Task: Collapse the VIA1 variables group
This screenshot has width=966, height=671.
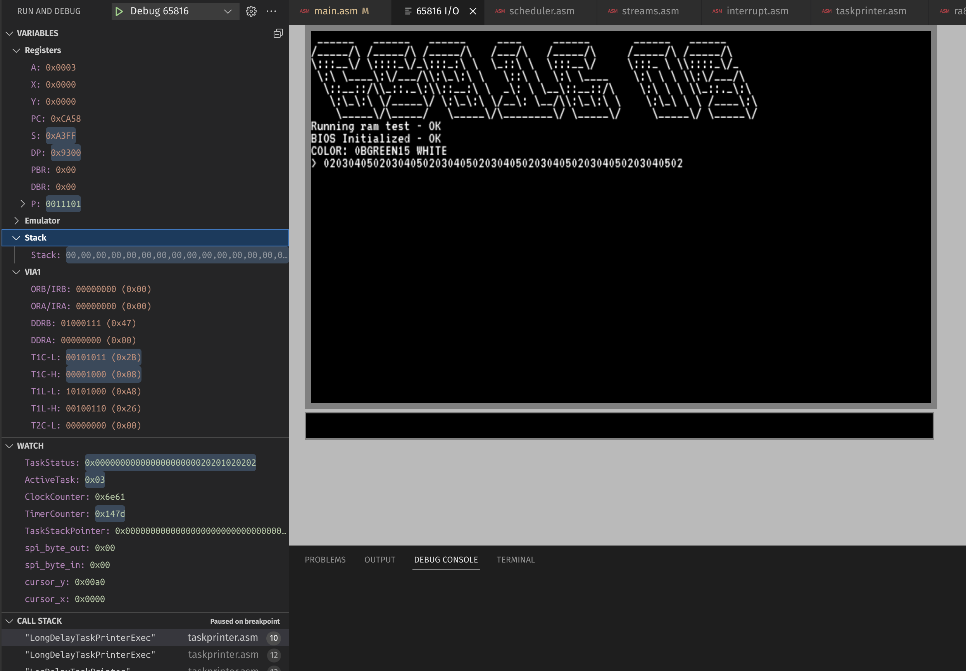Action: [x=16, y=272]
